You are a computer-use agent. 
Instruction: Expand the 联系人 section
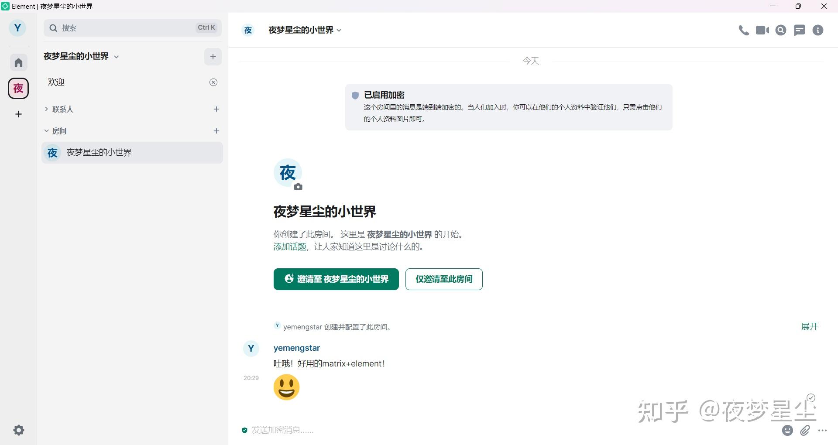point(47,109)
